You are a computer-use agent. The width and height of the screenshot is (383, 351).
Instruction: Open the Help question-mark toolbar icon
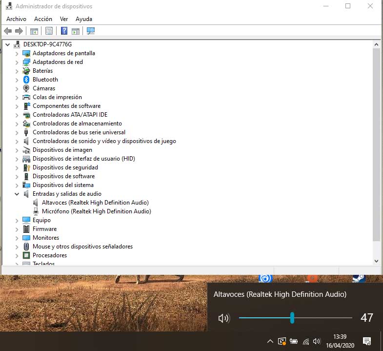pyautogui.click(x=64, y=31)
